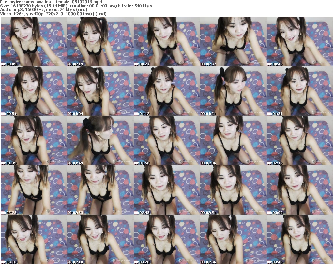
Task: Select the frame at 00:00:19
Action: coord(100,41)
